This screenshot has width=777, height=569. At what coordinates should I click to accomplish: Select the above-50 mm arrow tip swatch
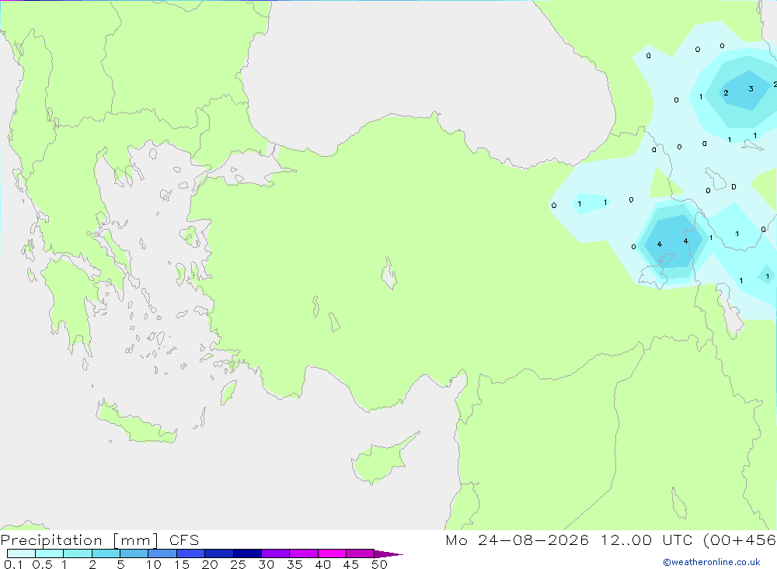coord(388,553)
